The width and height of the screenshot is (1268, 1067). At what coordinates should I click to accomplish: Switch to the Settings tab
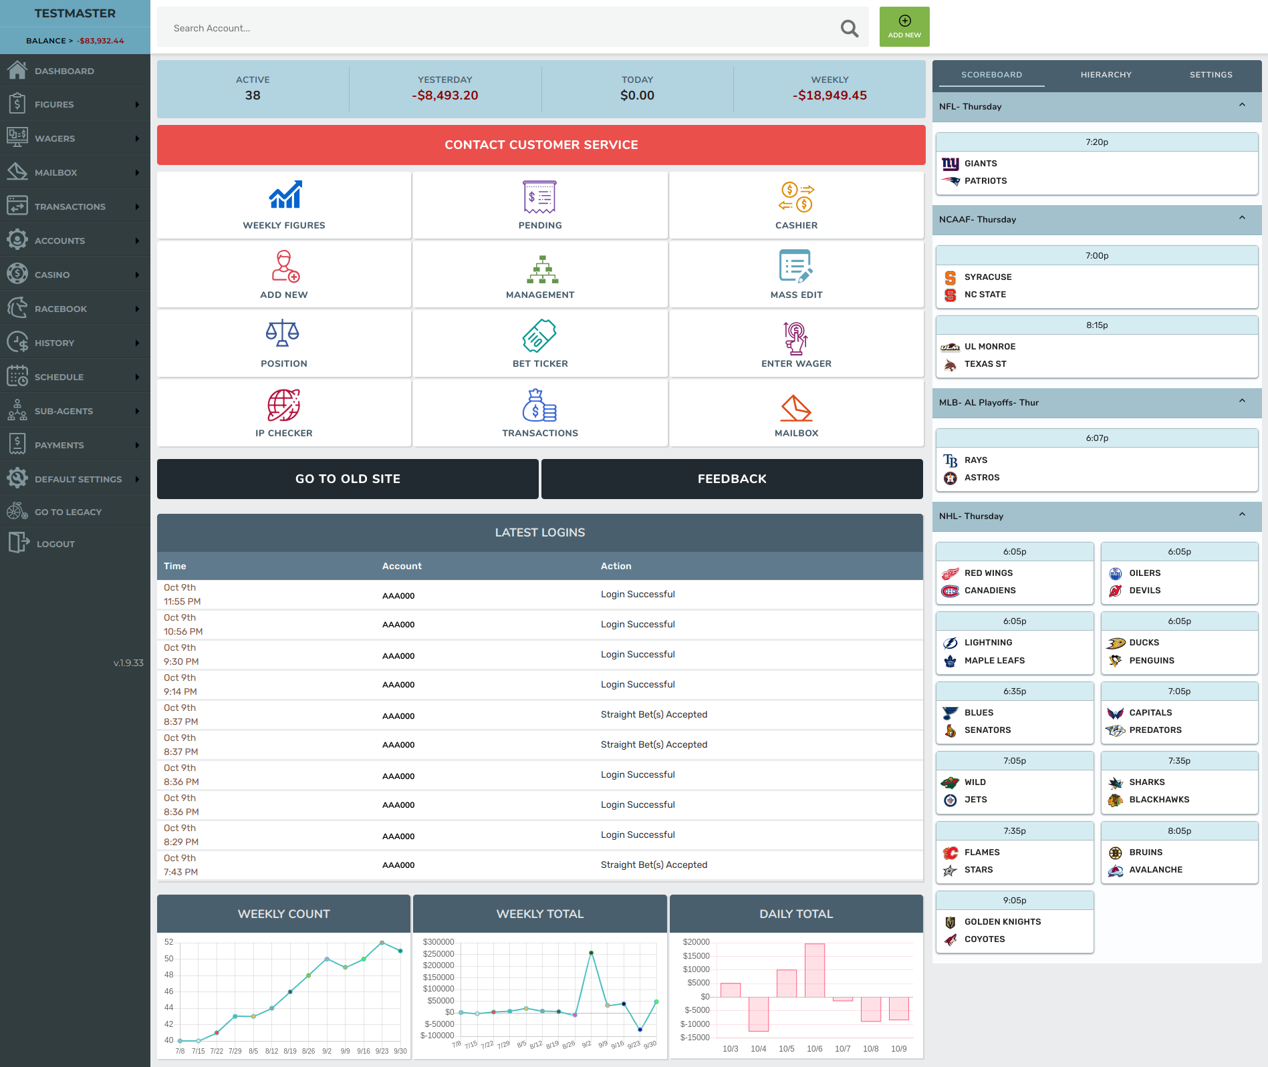point(1211,75)
